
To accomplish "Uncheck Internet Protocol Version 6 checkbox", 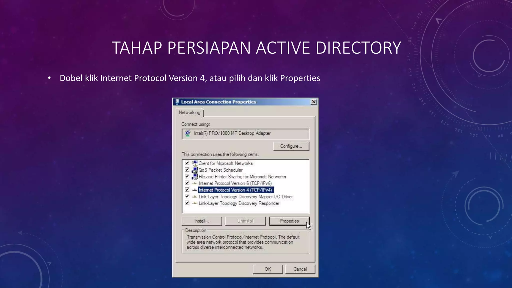I will (x=187, y=183).
